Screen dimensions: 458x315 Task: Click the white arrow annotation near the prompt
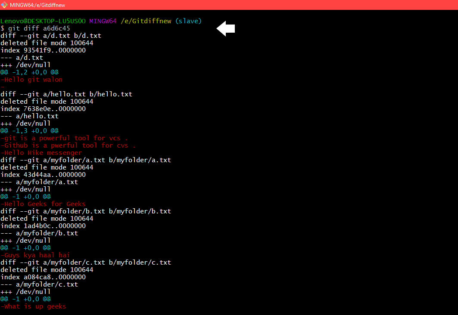click(226, 28)
